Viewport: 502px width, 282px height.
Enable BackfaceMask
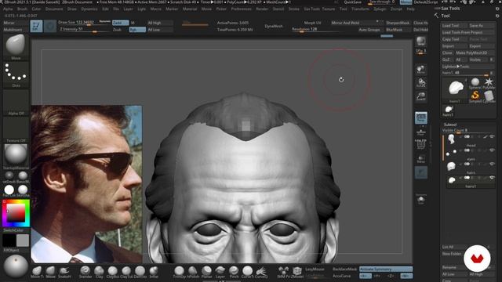tap(344, 269)
